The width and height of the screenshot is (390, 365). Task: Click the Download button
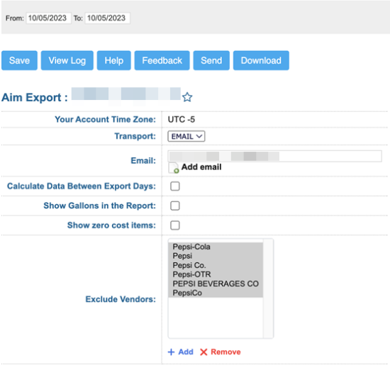point(261,60)
